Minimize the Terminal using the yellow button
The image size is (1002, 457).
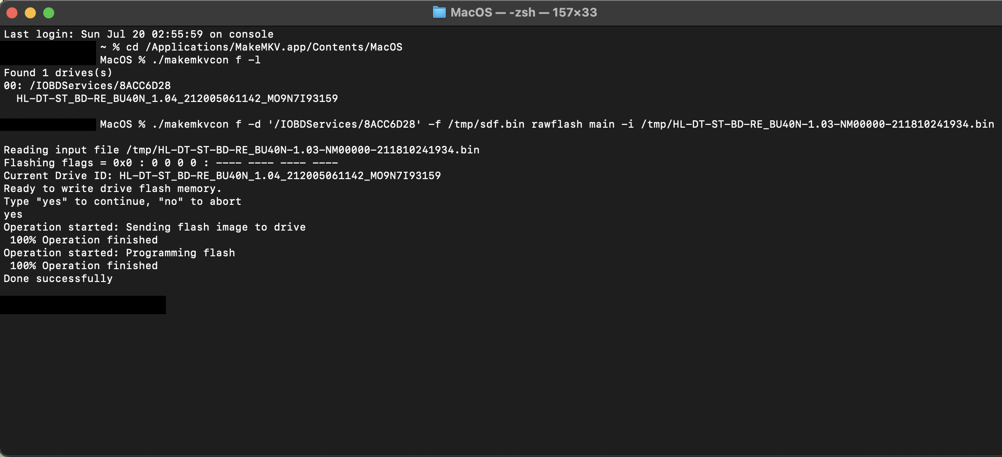(30, 13)
